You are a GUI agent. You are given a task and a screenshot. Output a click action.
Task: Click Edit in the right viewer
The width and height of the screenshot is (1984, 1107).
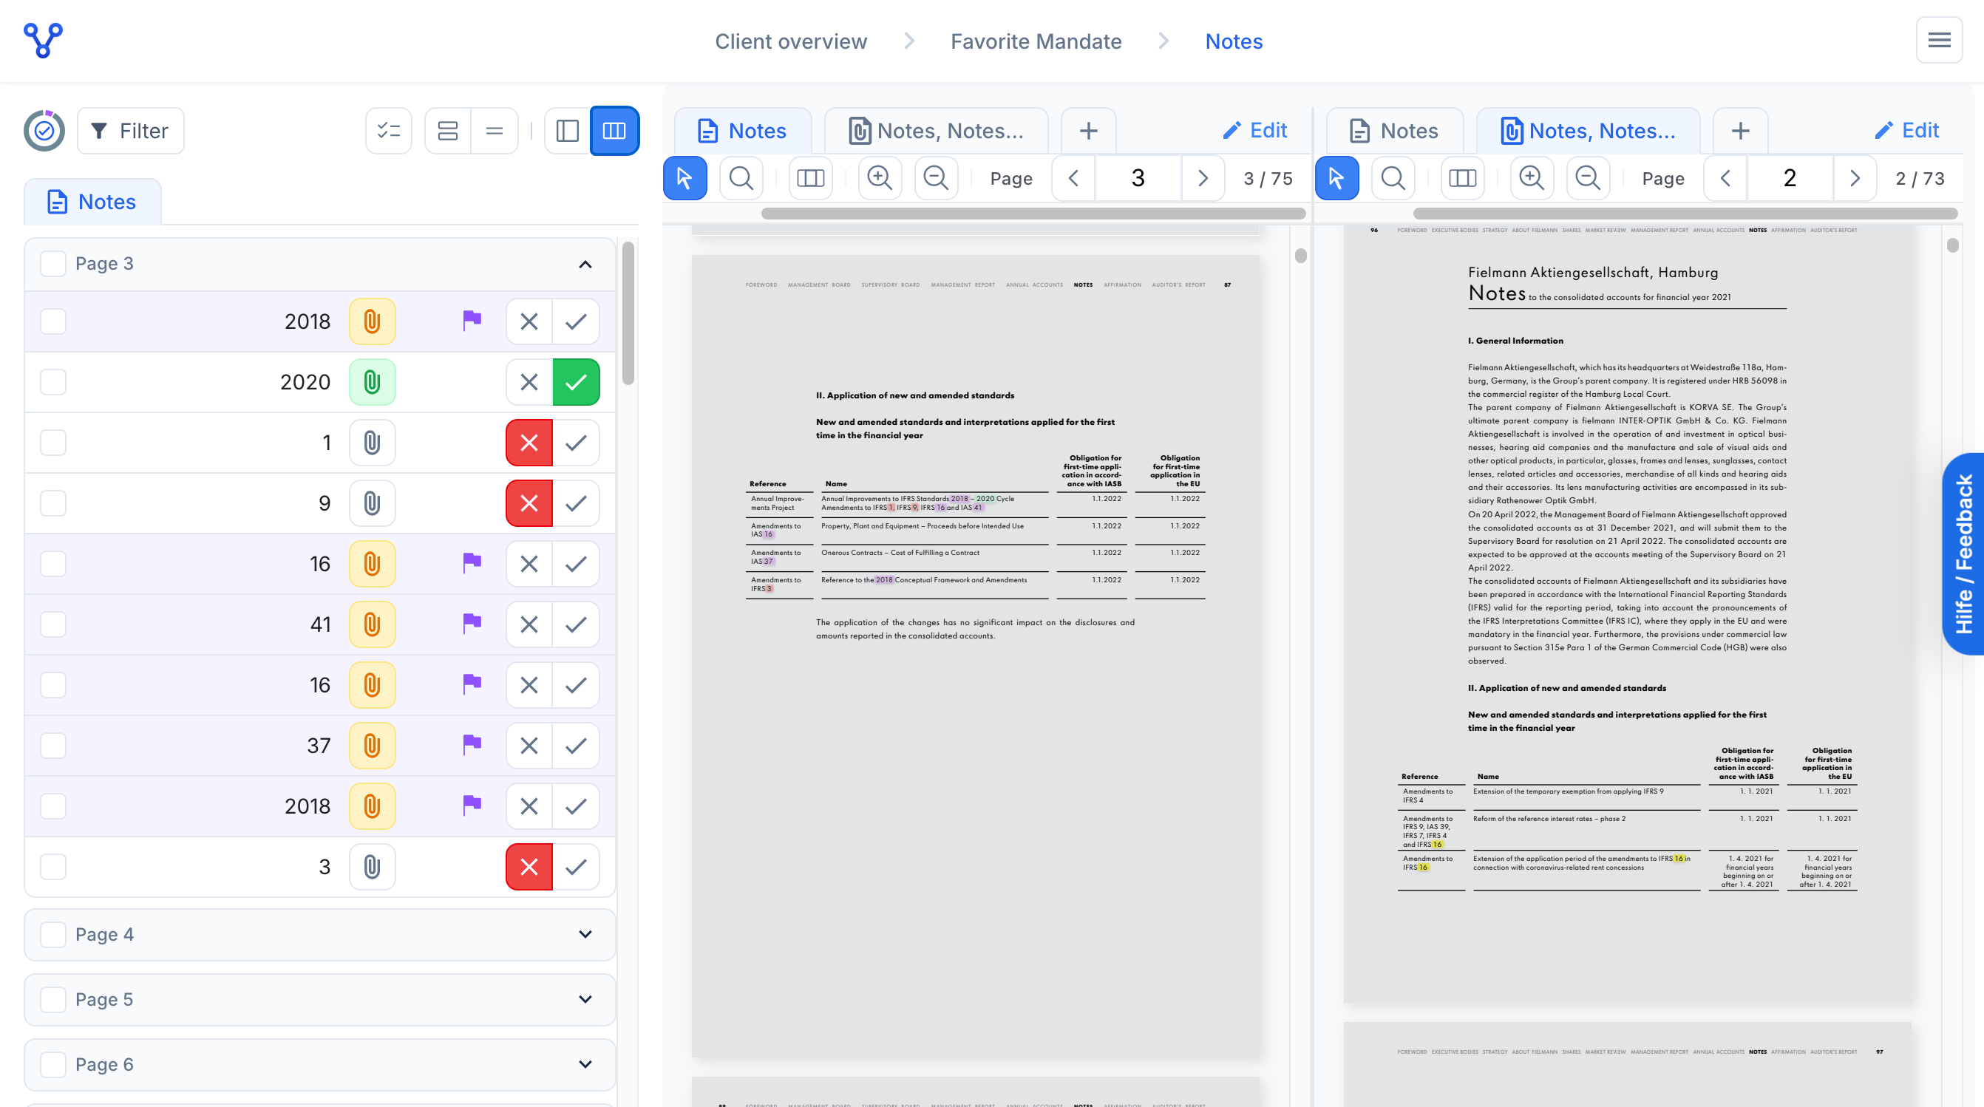pyautogui.click(x=1907, y=130)
